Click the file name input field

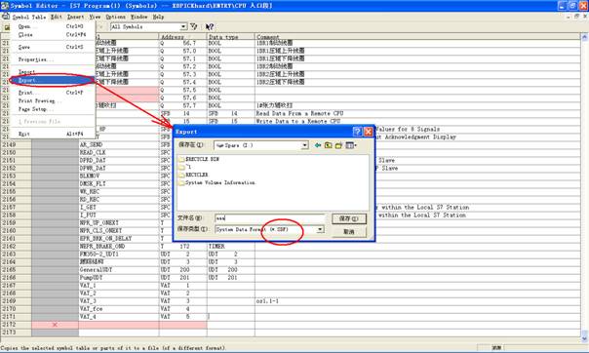click(x=269, y=217)
